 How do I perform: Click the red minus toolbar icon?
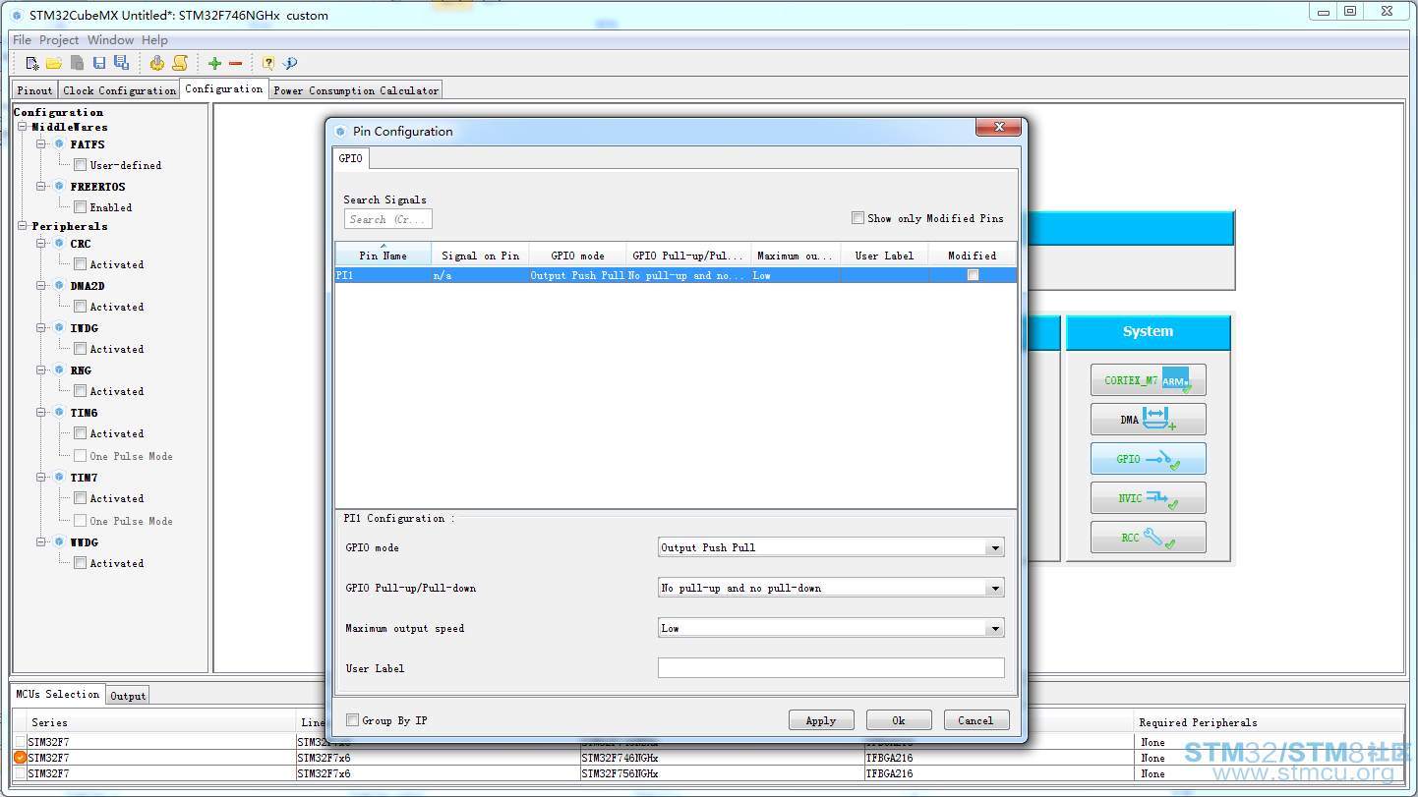(236, 63)
